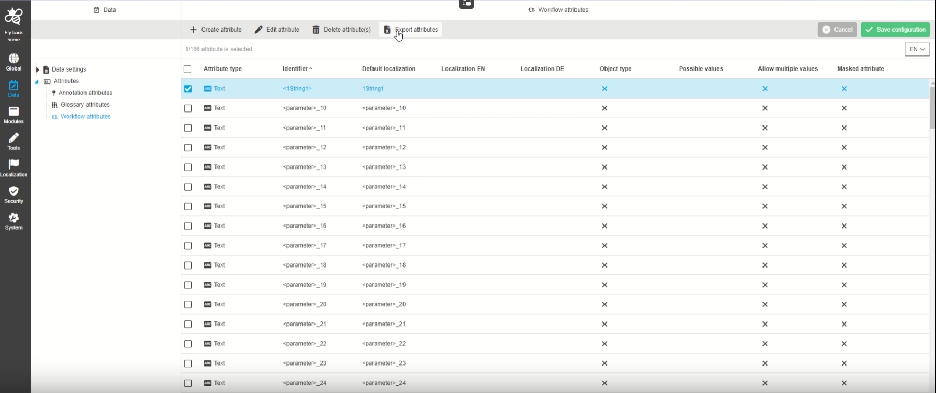Collapse the Attributes tree node
The image size is (936, 393).
point(37,82)
